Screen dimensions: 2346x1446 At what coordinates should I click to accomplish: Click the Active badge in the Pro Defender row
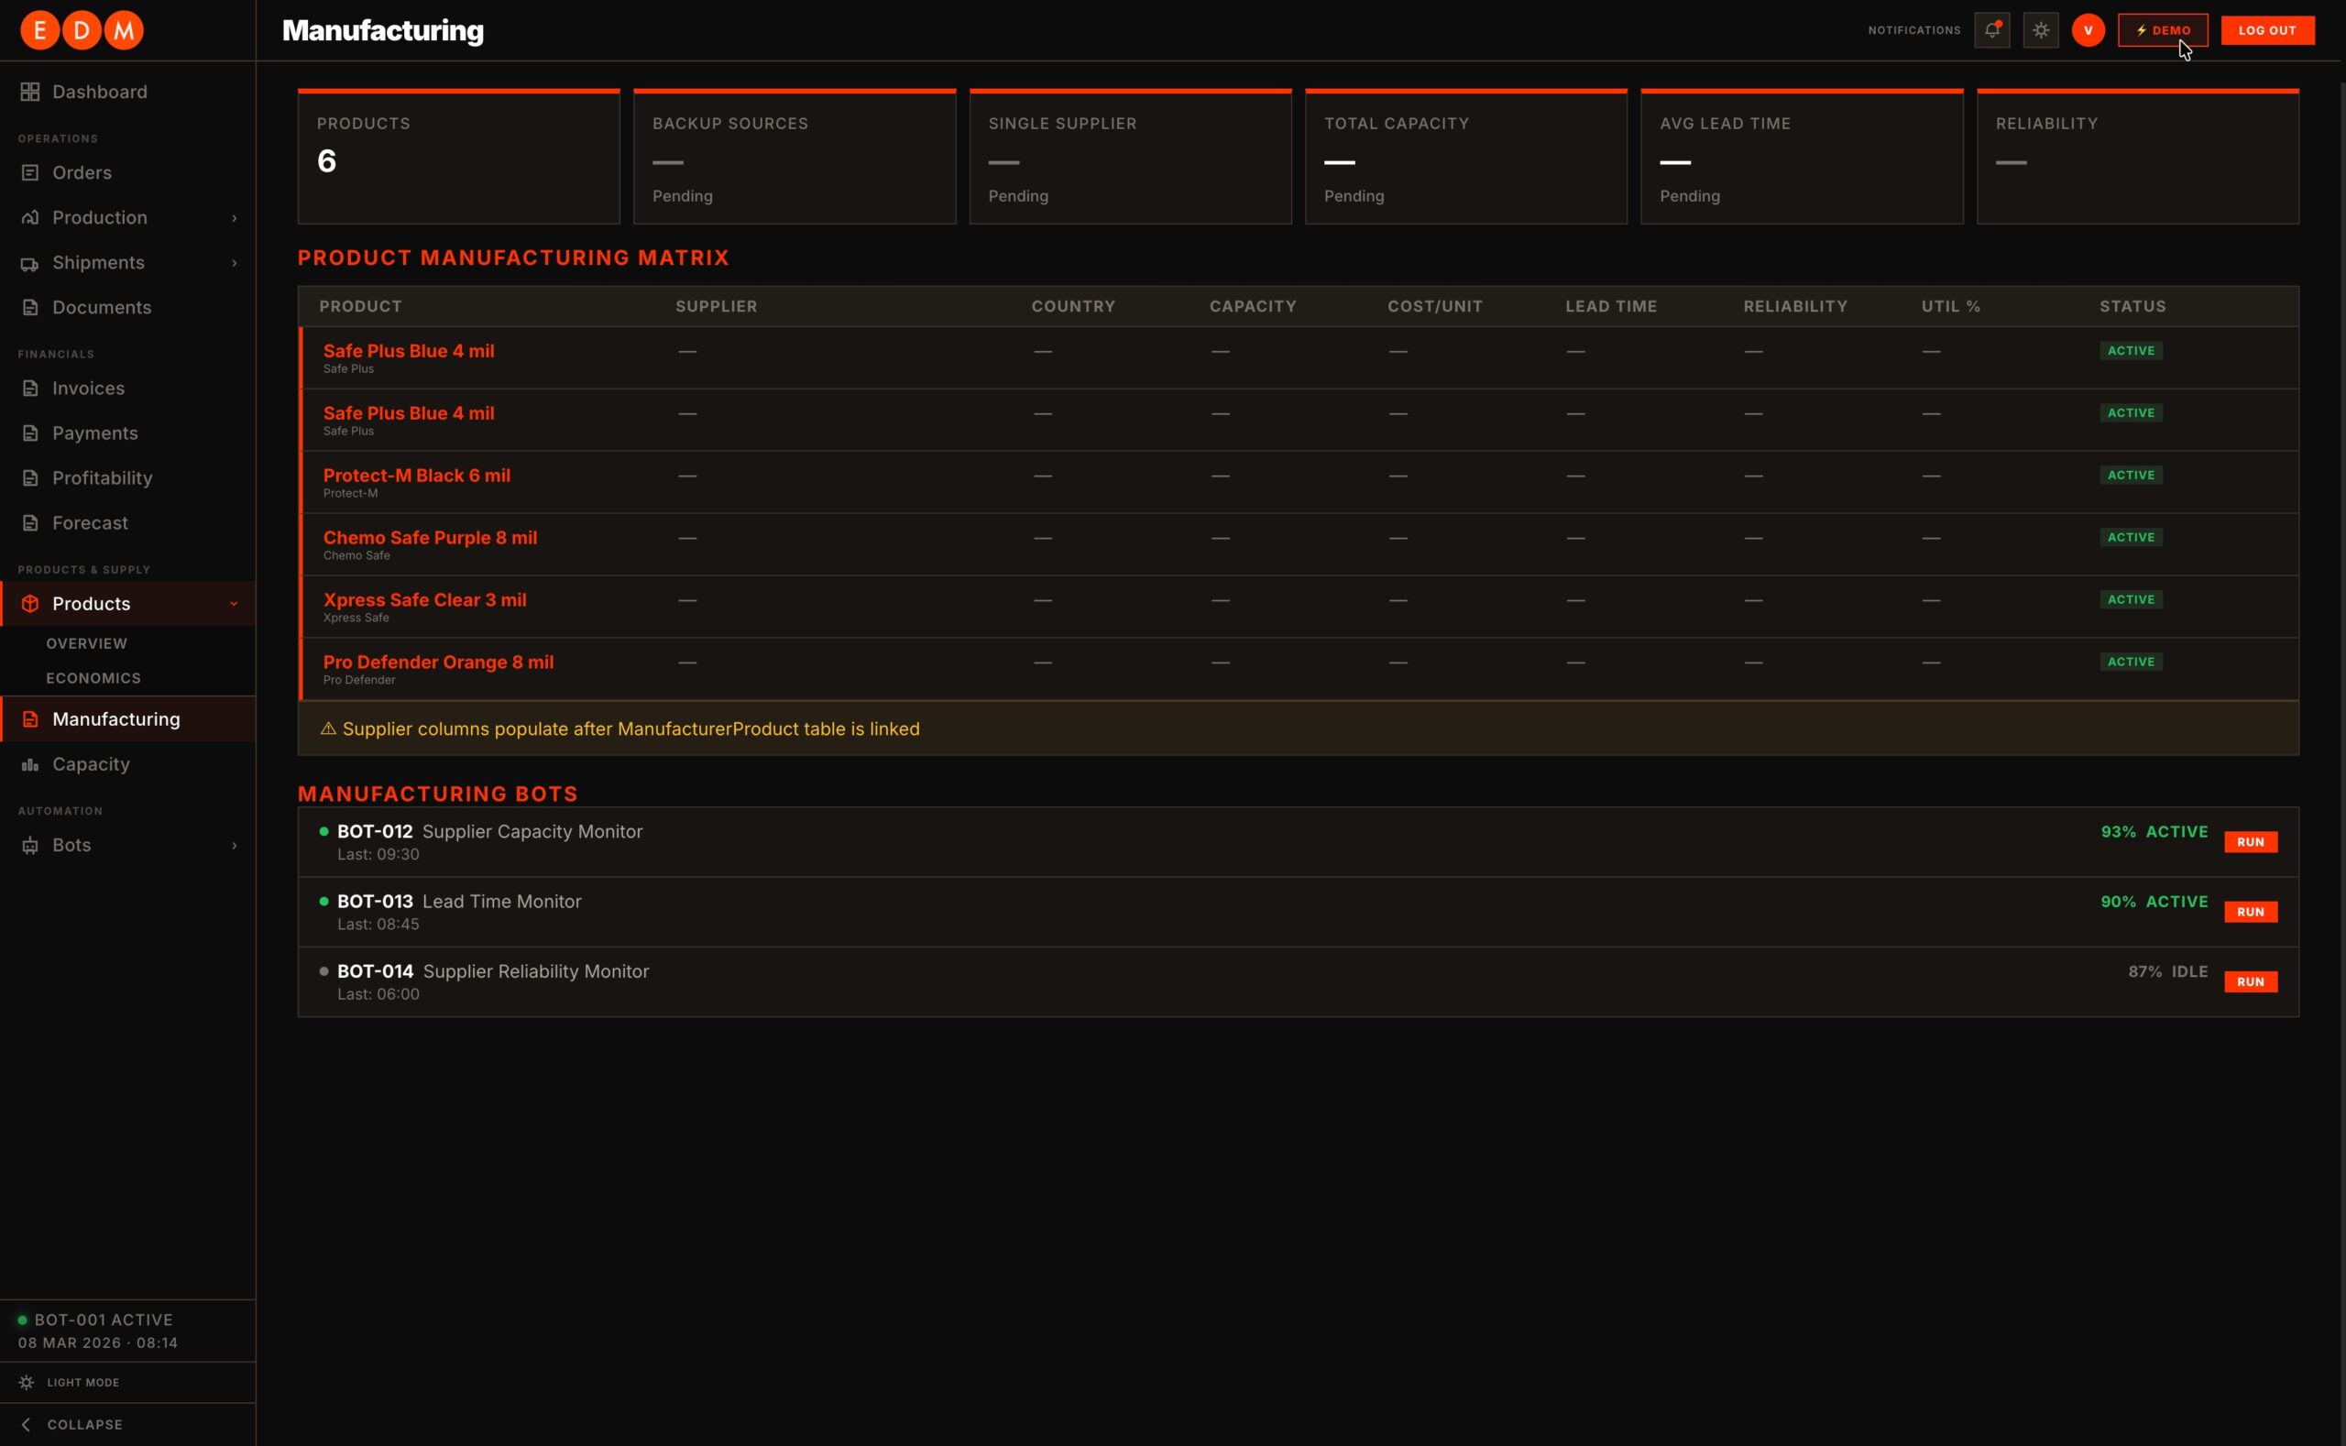pyautogui.click(x=2131, y=662)
